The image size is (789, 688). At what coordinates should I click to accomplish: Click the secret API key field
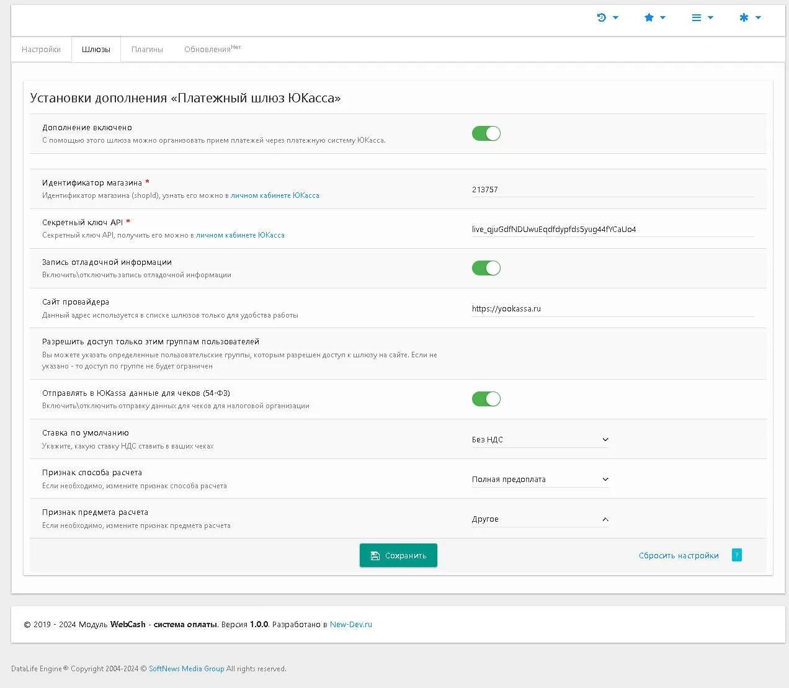(613, 230)
